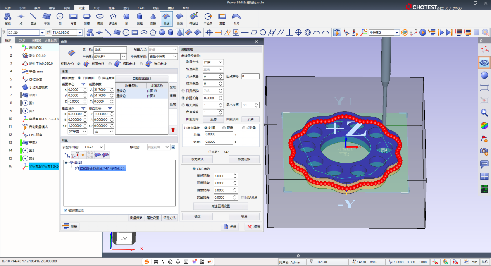The image size is (491, 266).
Task: Click the 步距长度 value input field
Action: (x=210, y=98)
